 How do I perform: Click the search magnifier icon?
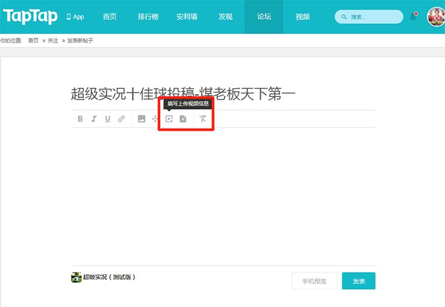(x=344, y=17)
